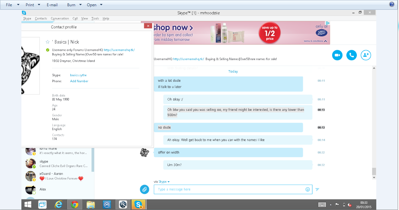
Task: Click the avatar next to 'offer on width'
Action: 145,152
